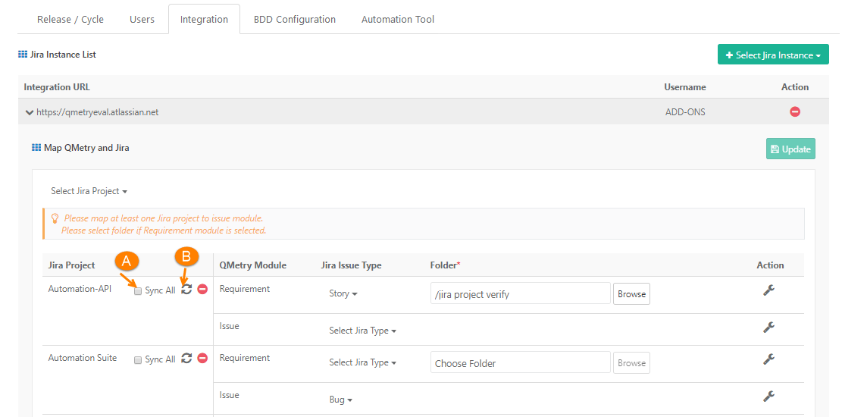
Task: Click Browse next to jira project verify folder
Action: pyautogui.click(x=631, y=293)
